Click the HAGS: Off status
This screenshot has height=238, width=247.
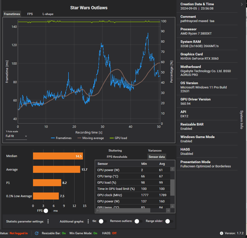109,233
